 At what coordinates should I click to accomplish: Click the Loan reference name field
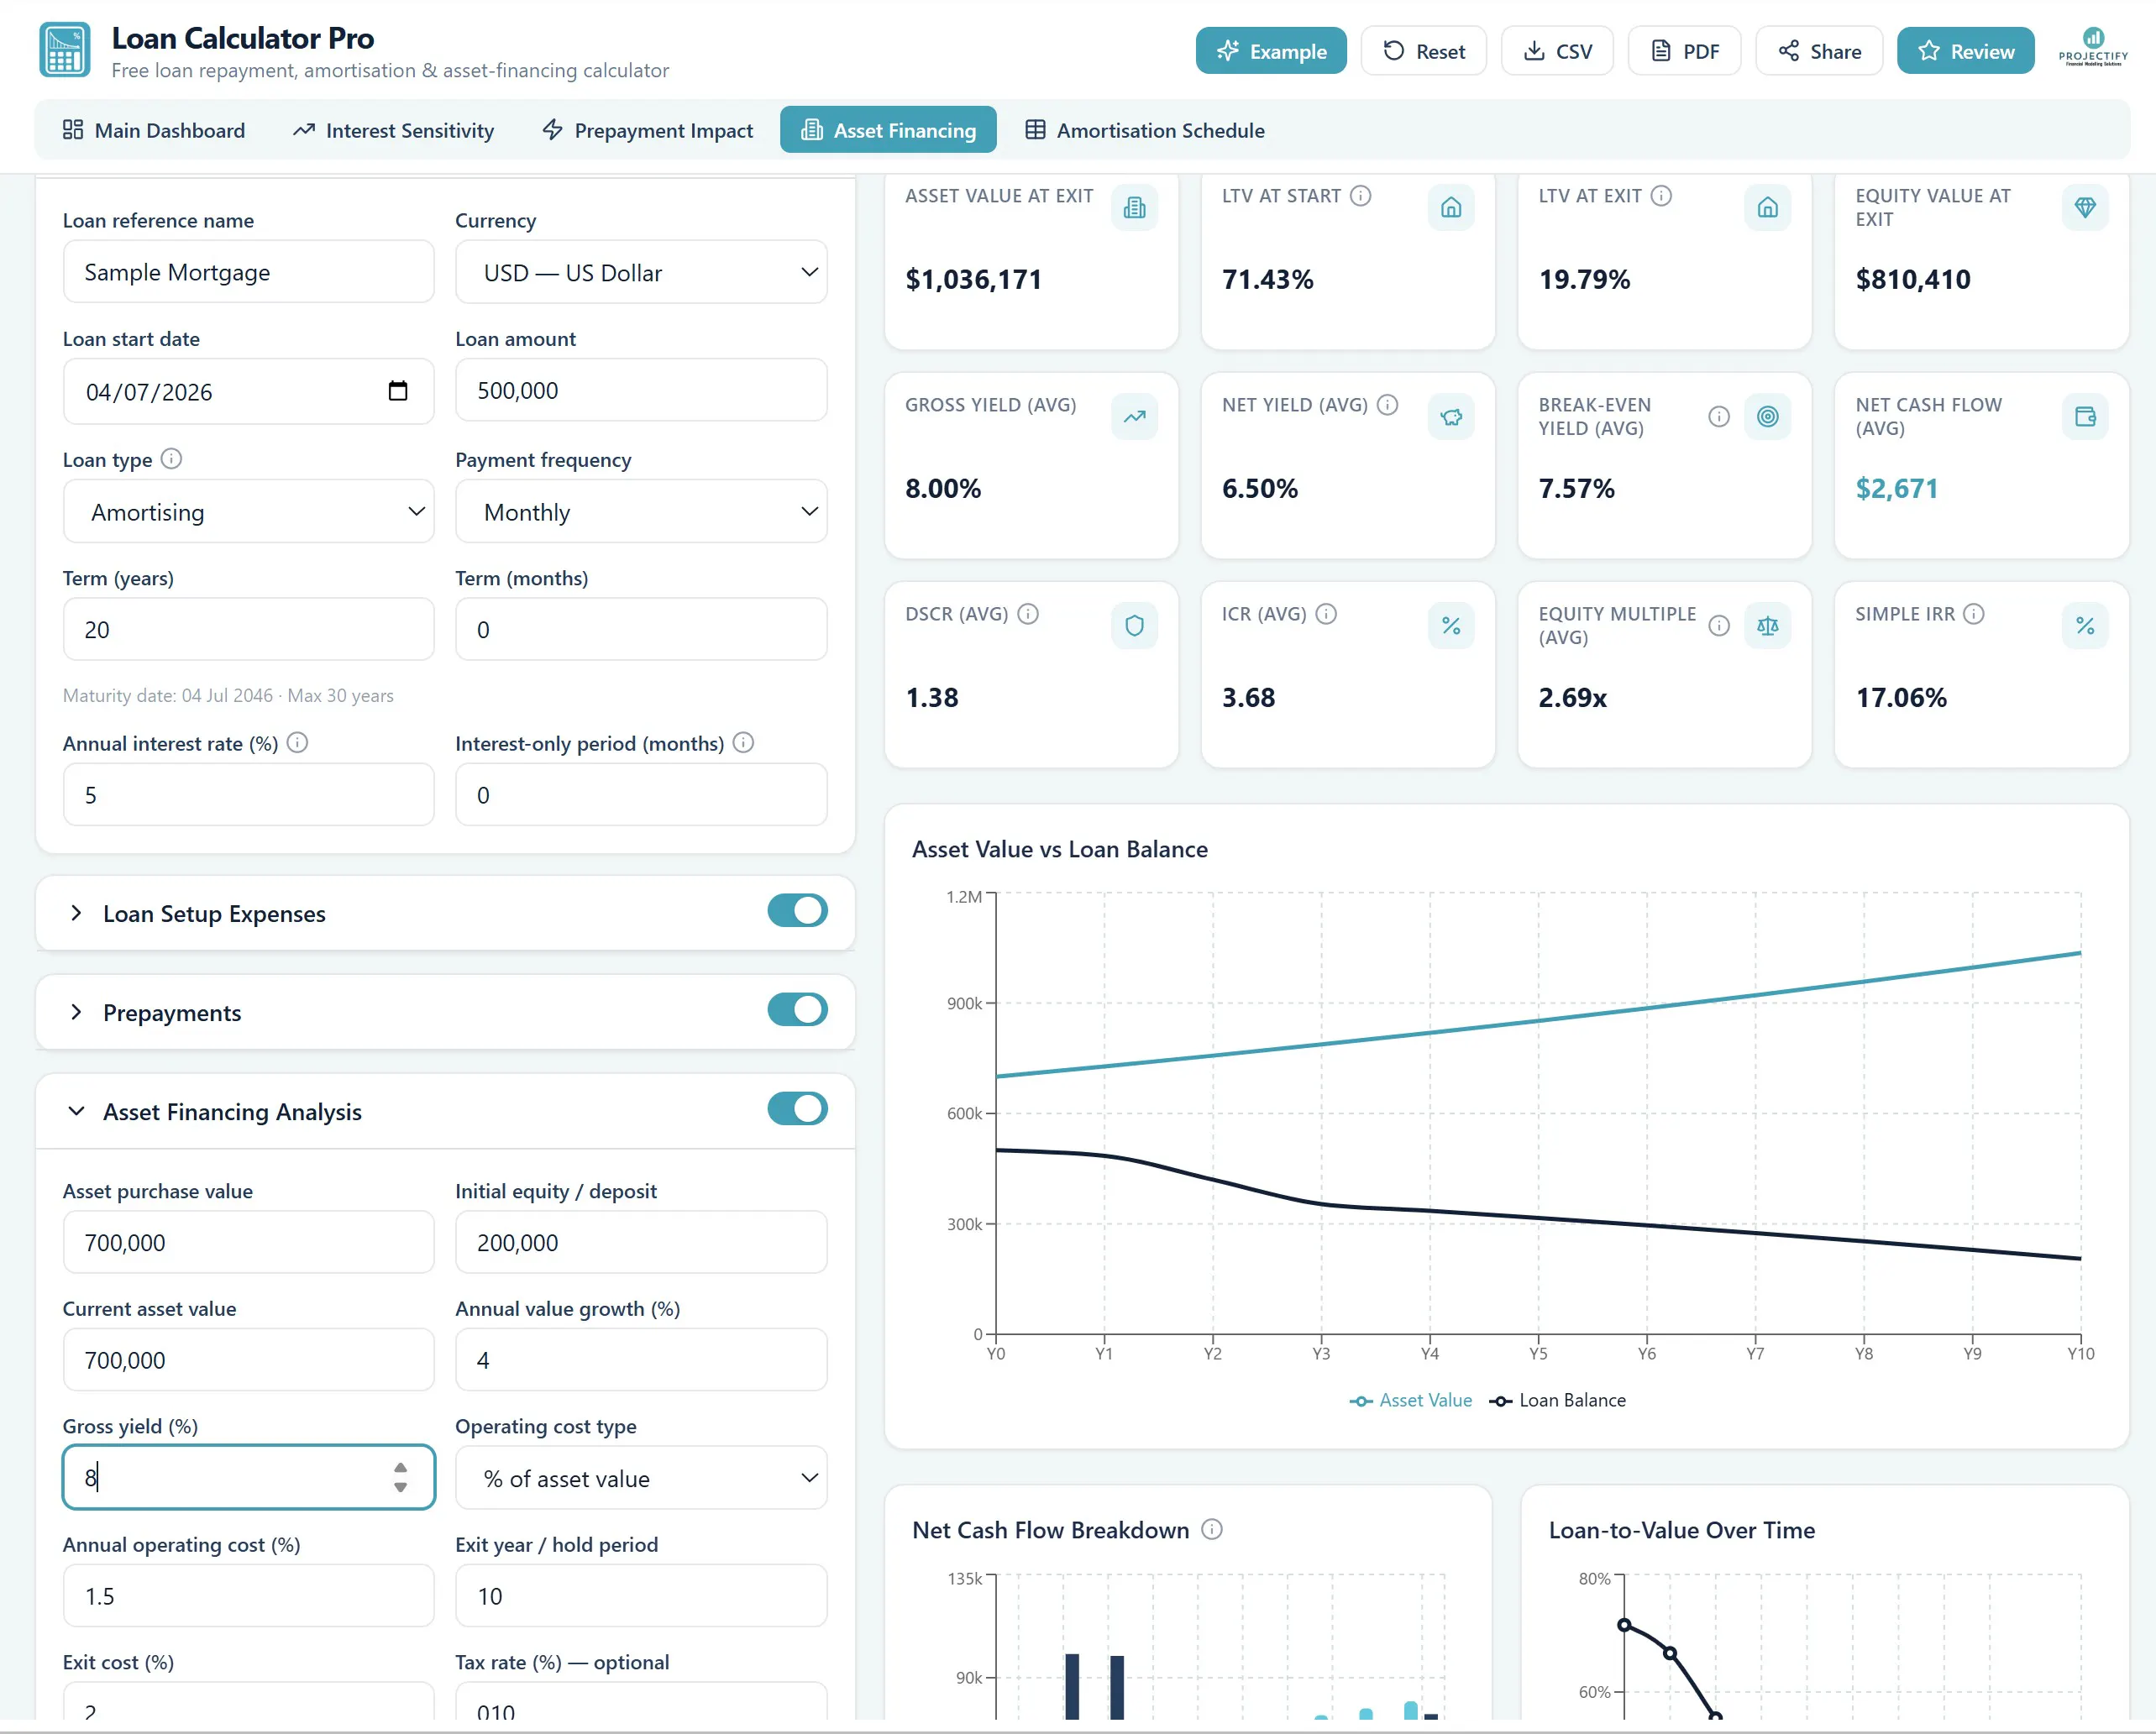[248, 272]
